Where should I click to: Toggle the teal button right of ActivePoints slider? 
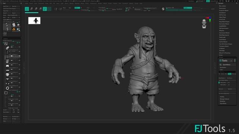click(x=187, y=8)
